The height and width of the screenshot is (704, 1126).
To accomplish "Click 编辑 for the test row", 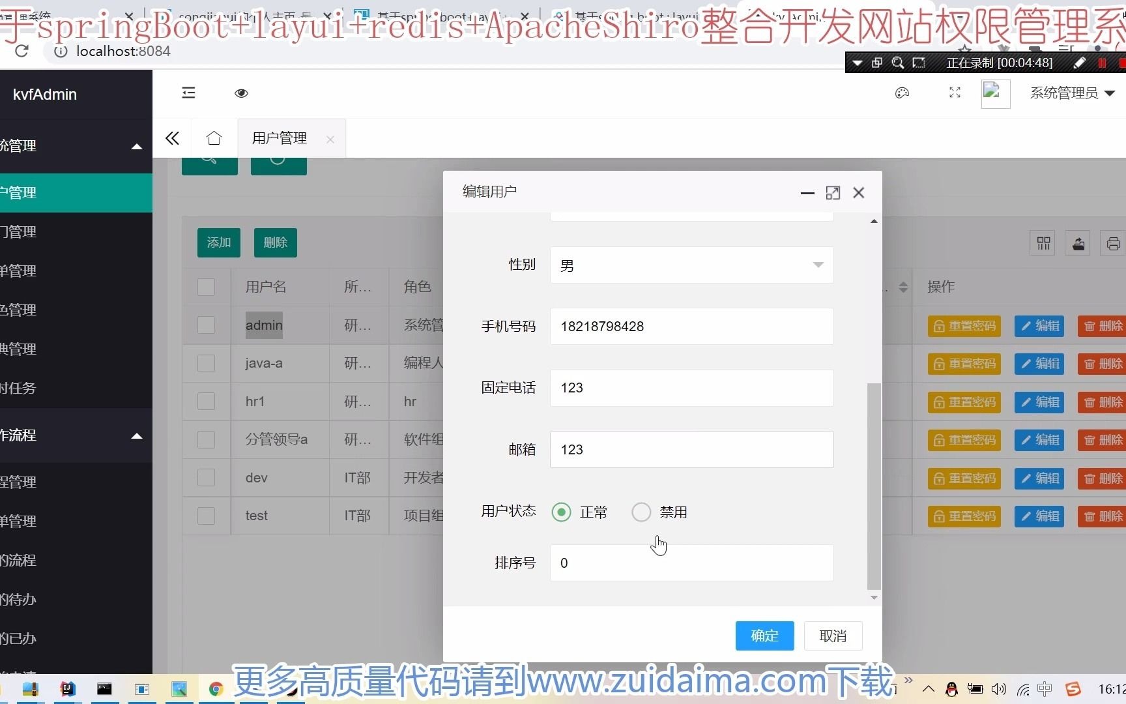I will [1039, 516].
